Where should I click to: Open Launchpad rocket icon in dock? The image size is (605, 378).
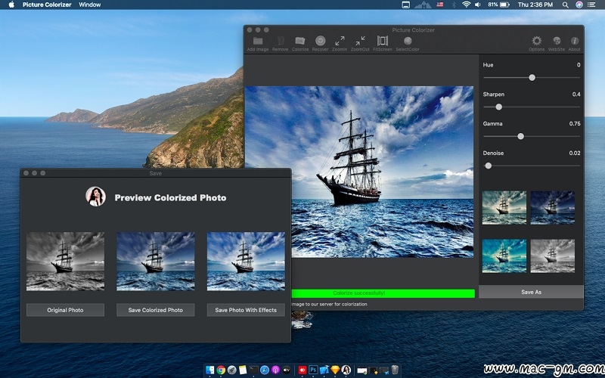[x=232, y=370]
